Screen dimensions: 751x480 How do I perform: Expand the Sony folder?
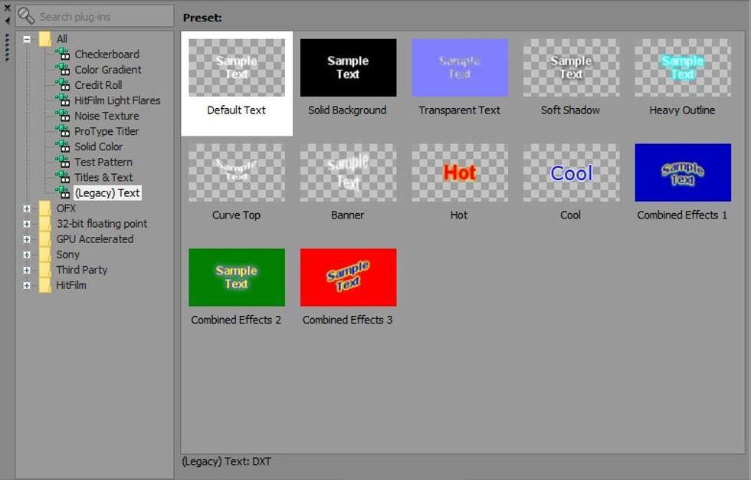[x=26, y=254]
